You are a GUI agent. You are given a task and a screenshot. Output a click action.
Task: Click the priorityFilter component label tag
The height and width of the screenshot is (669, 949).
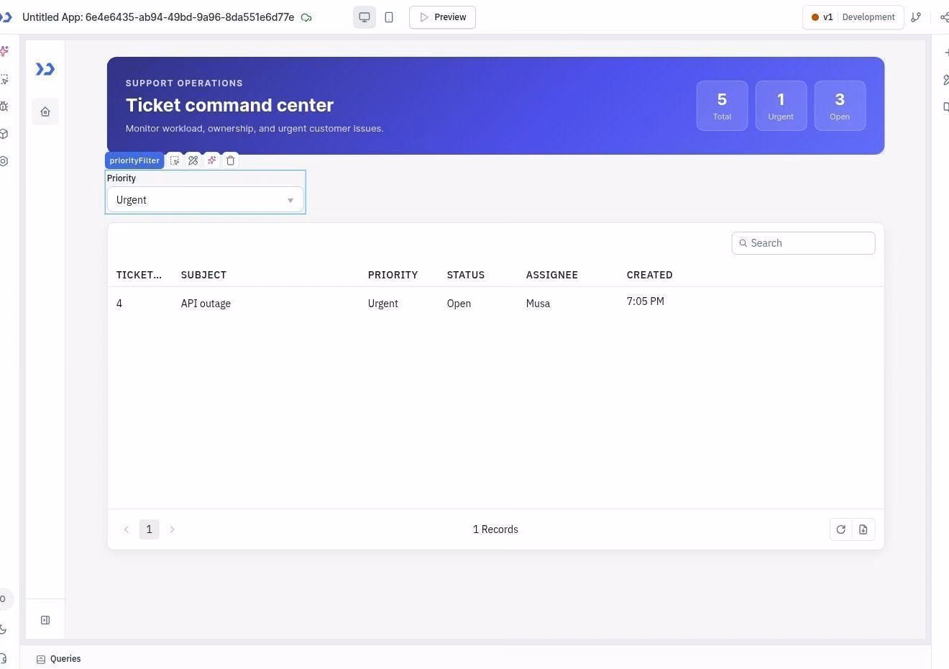pos(134,160)
